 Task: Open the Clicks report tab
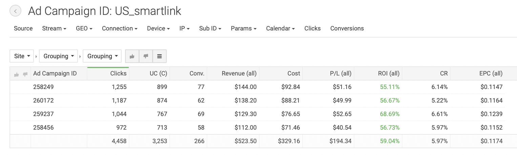point(312,28)
